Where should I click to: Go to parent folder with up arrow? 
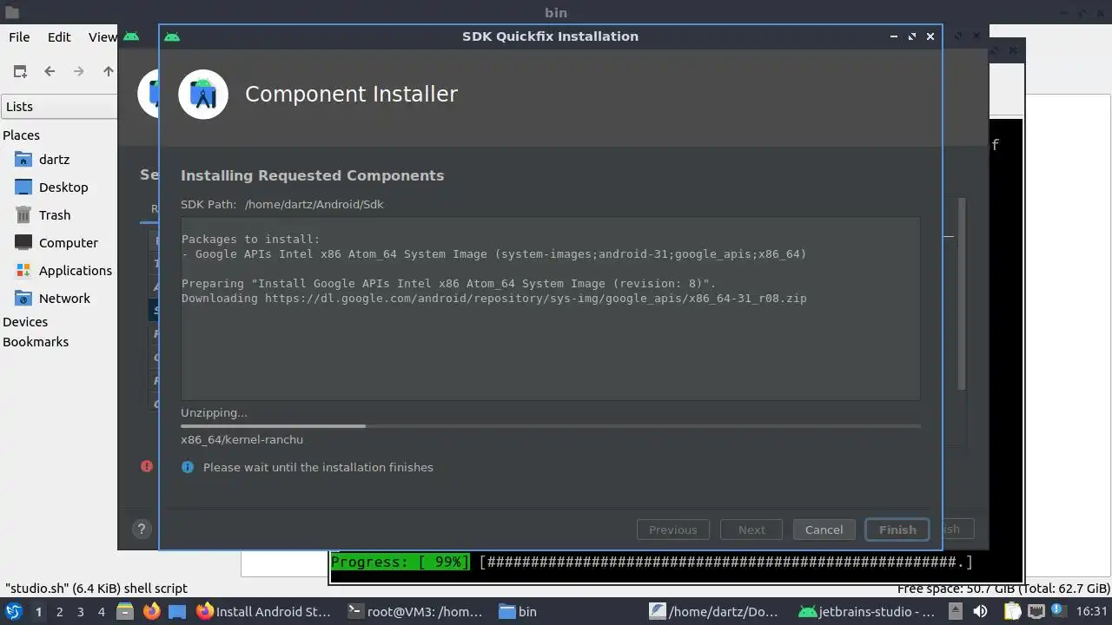[109, 71]
